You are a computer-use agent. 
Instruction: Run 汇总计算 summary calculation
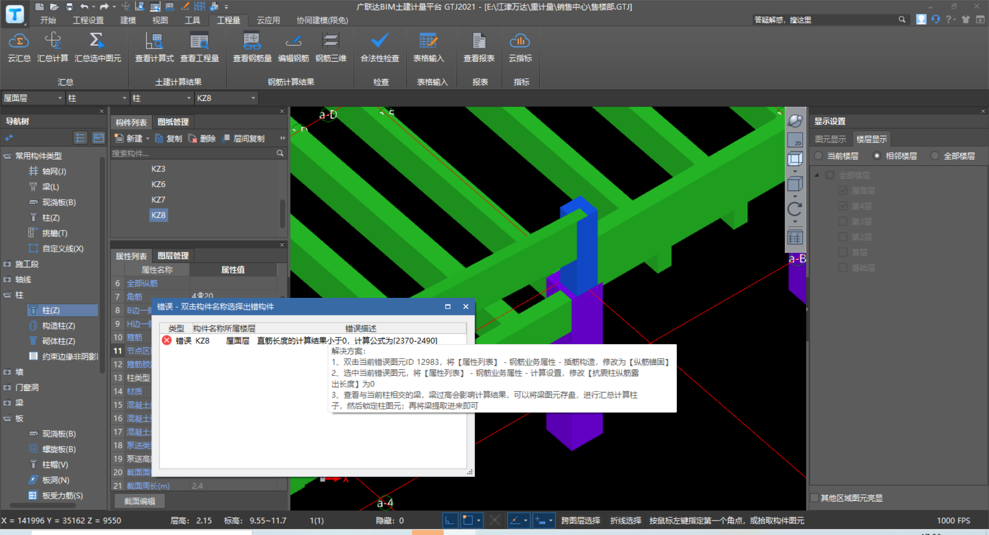pyautogui.click(x=53, y=47)
